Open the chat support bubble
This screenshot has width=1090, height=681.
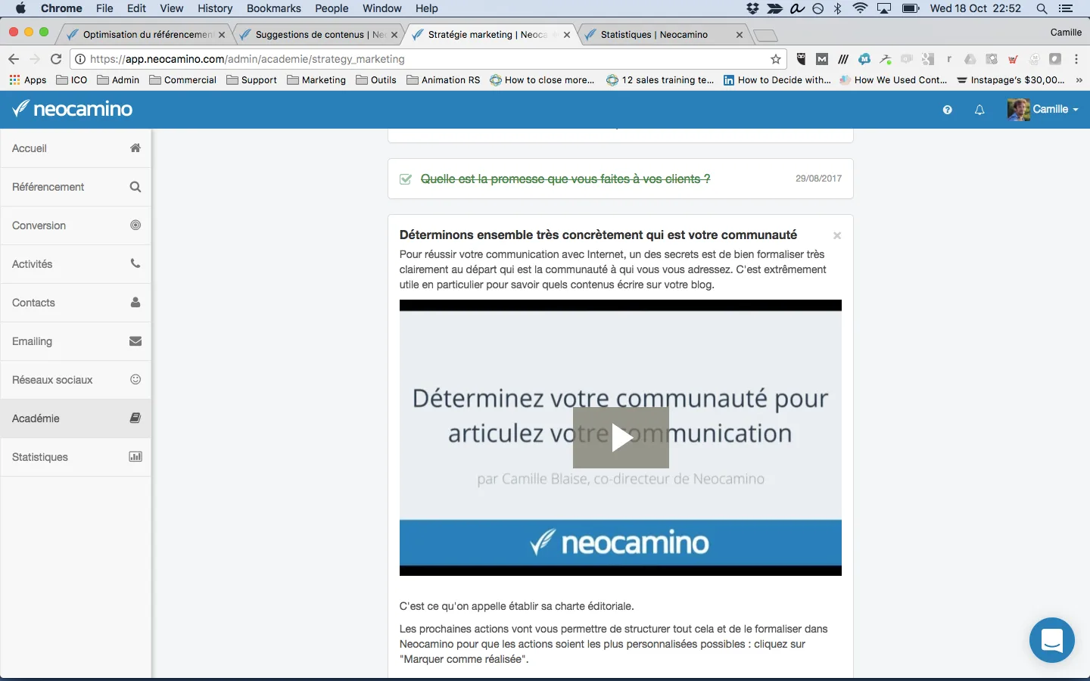(x=1052, y=640)
